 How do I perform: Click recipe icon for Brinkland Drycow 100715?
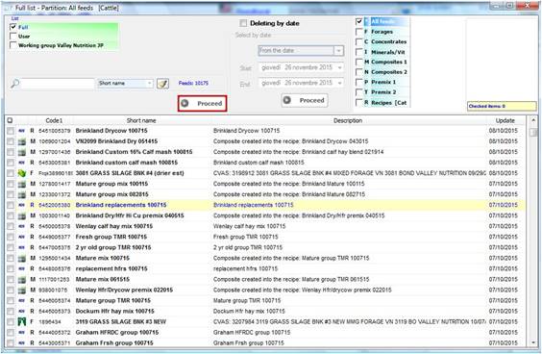click(22, 131)
